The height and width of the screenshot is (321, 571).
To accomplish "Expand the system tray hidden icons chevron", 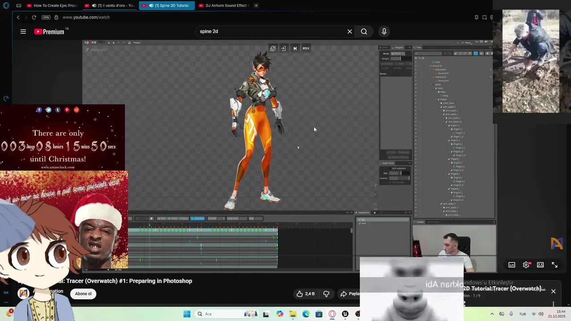I will [492, 314].
